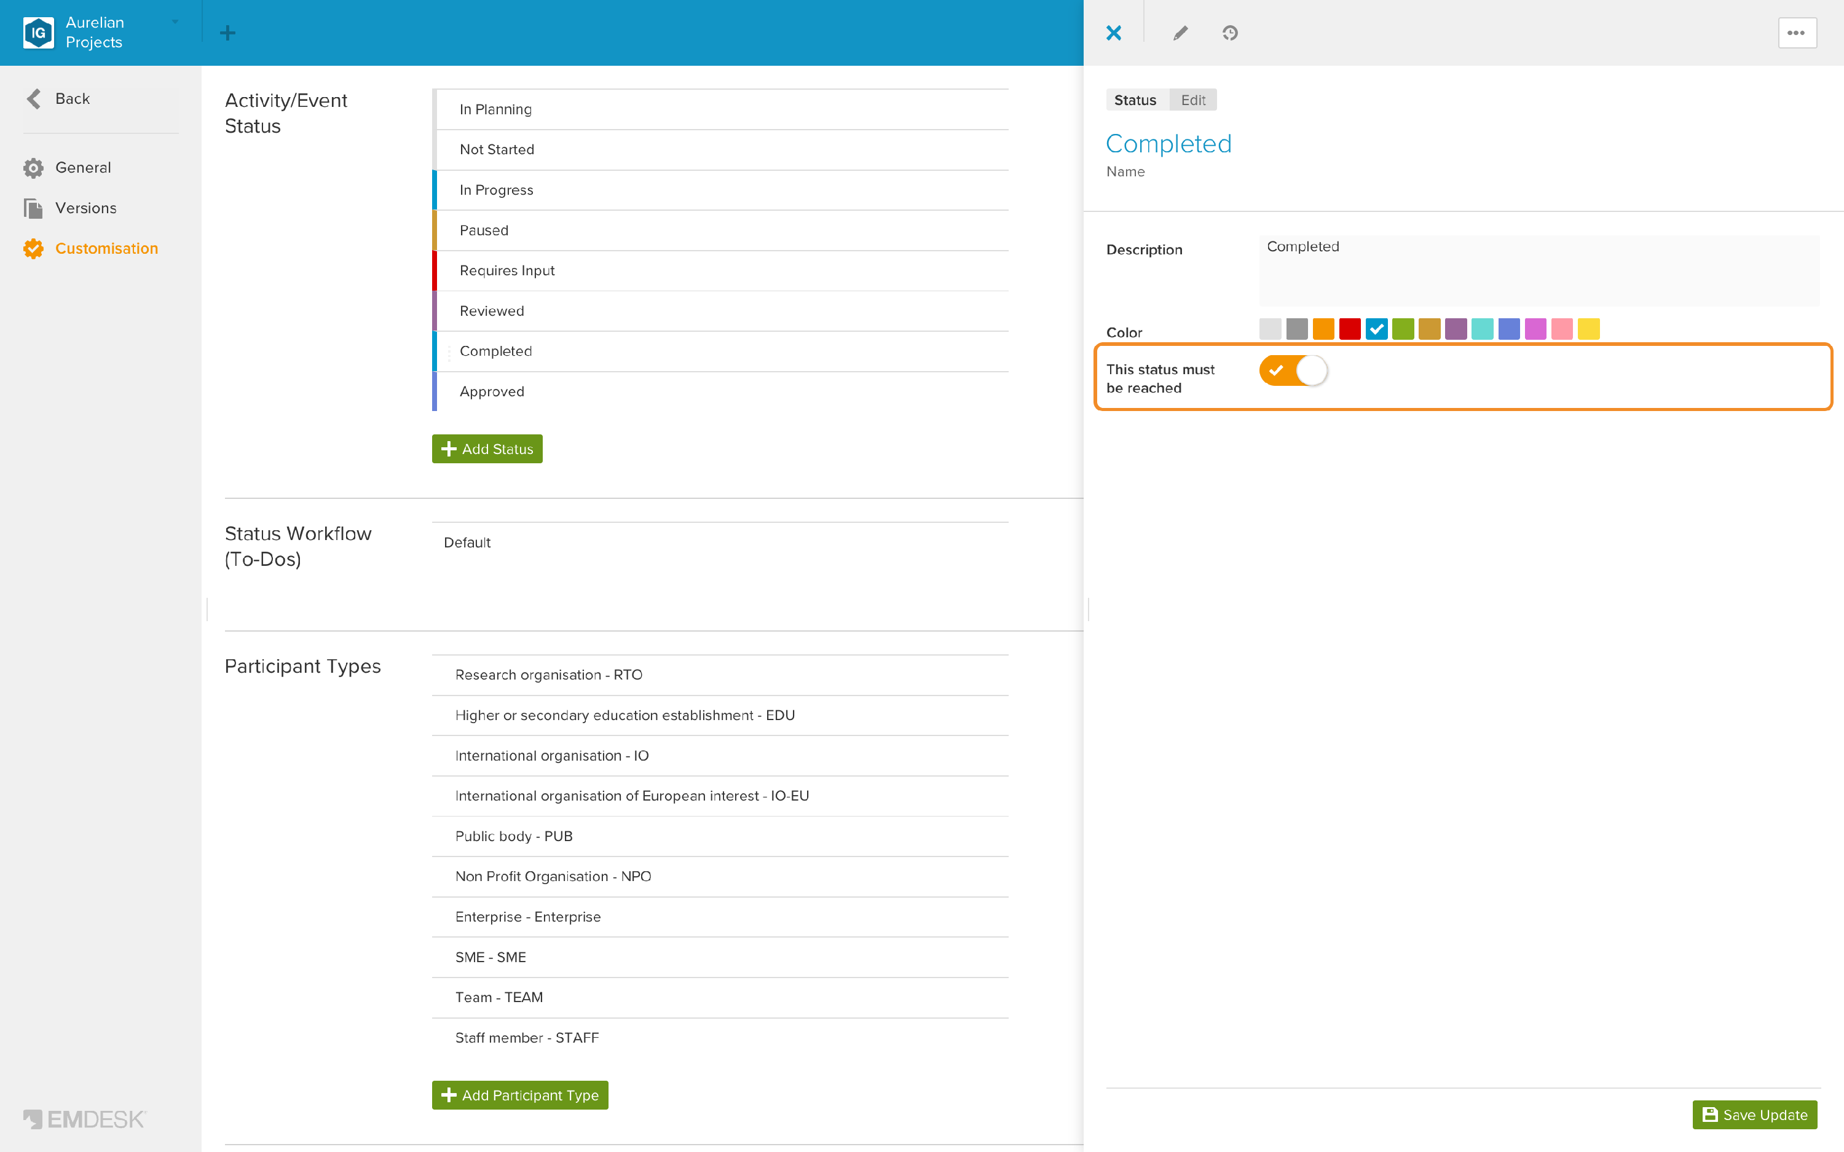
Task: Click the IG Aurelian Projects logo
Action: tap(38, 33)
